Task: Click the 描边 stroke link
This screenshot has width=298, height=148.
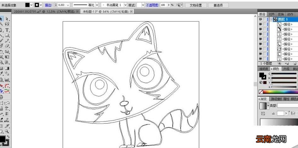Action: pos(49,5)
